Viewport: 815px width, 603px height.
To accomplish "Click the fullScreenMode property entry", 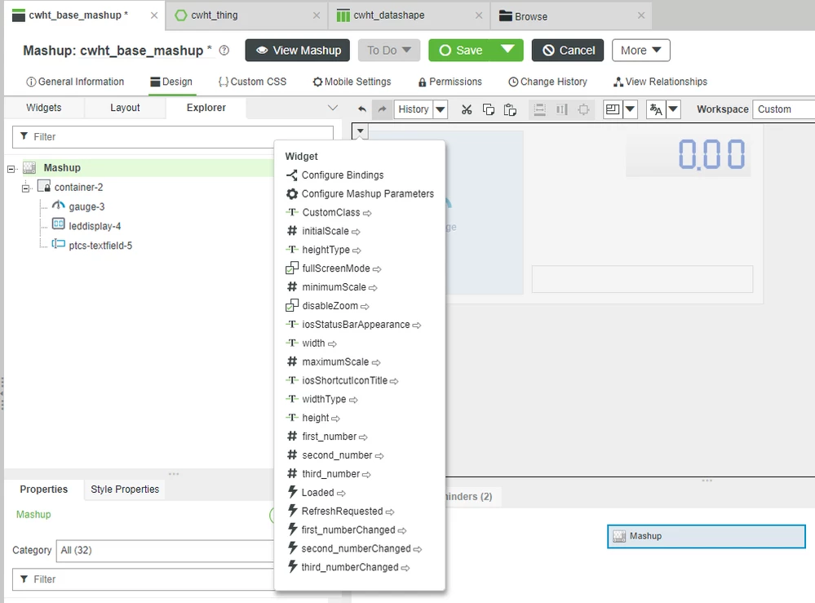I will tap(334, 268).
